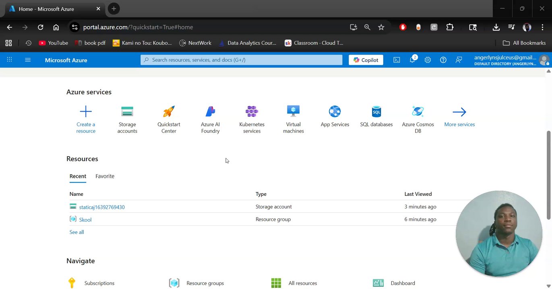Bookmark this page with the star

coord(381,27)
